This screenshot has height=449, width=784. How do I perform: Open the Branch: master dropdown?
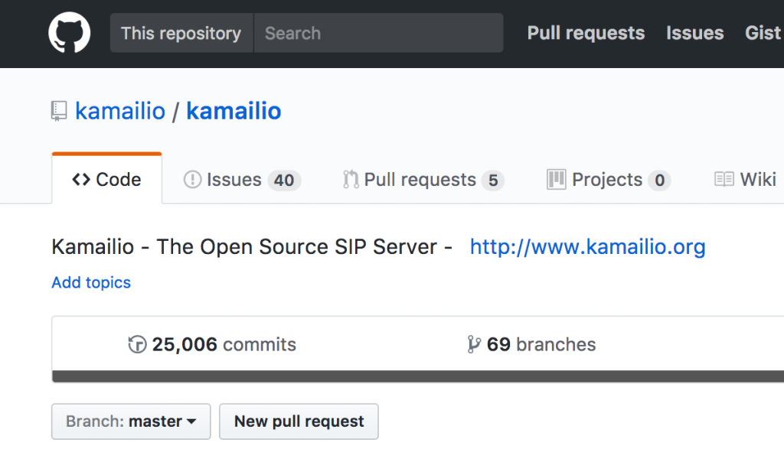tap(131, 421)
